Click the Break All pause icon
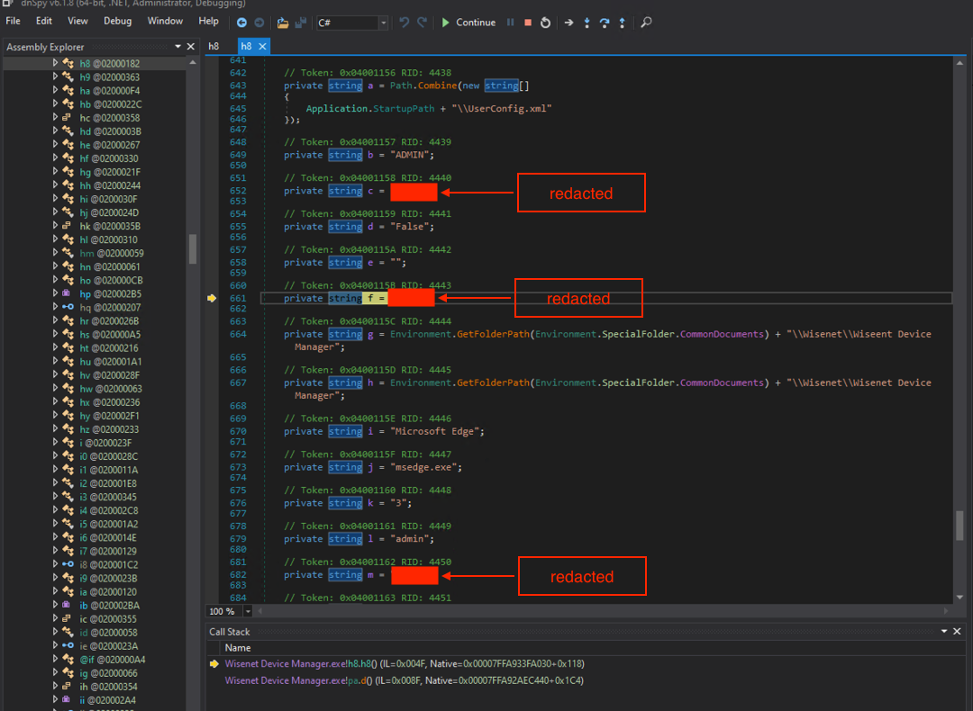973x711 pixels. [511, 22]
